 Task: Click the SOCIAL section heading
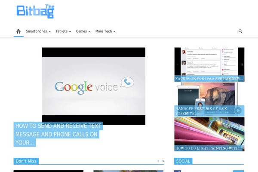point(183,161)
